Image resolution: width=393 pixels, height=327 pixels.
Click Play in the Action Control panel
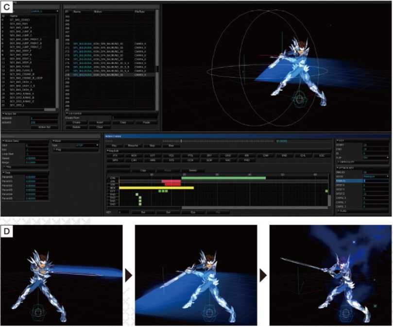click(114, 146)
